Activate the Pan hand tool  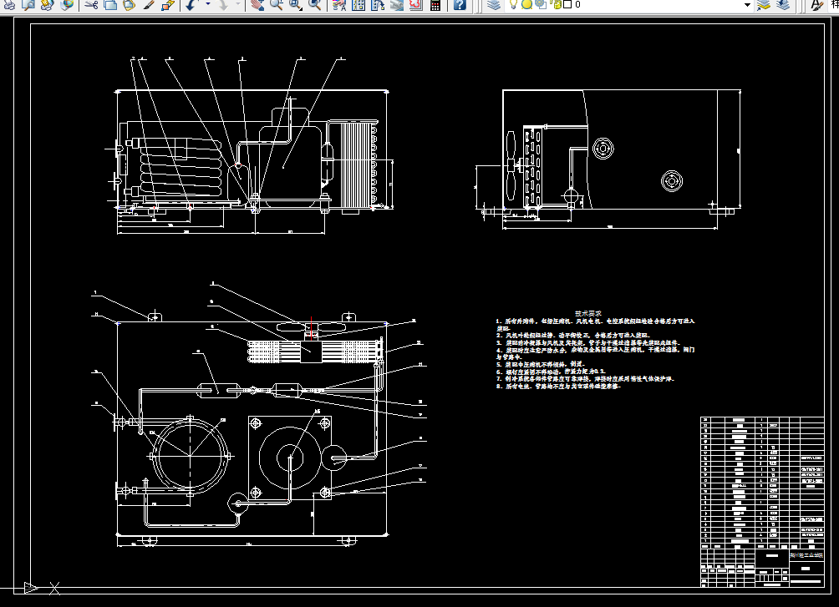[x=258, y=4]
